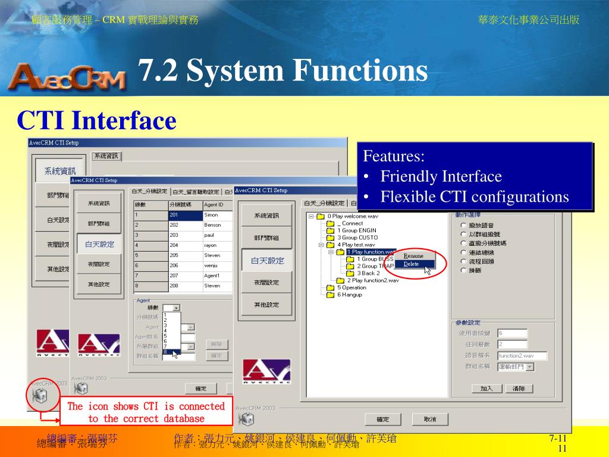The width and height of the screenshot is (609, 457).
Task: Click the circled CTI connection icon in back window
Action: (x=40, y=396)
